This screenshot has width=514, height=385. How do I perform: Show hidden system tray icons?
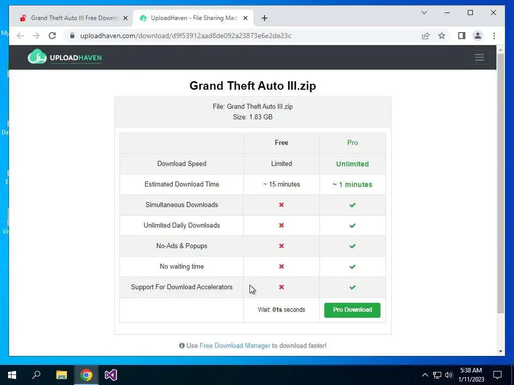point(425,375)
